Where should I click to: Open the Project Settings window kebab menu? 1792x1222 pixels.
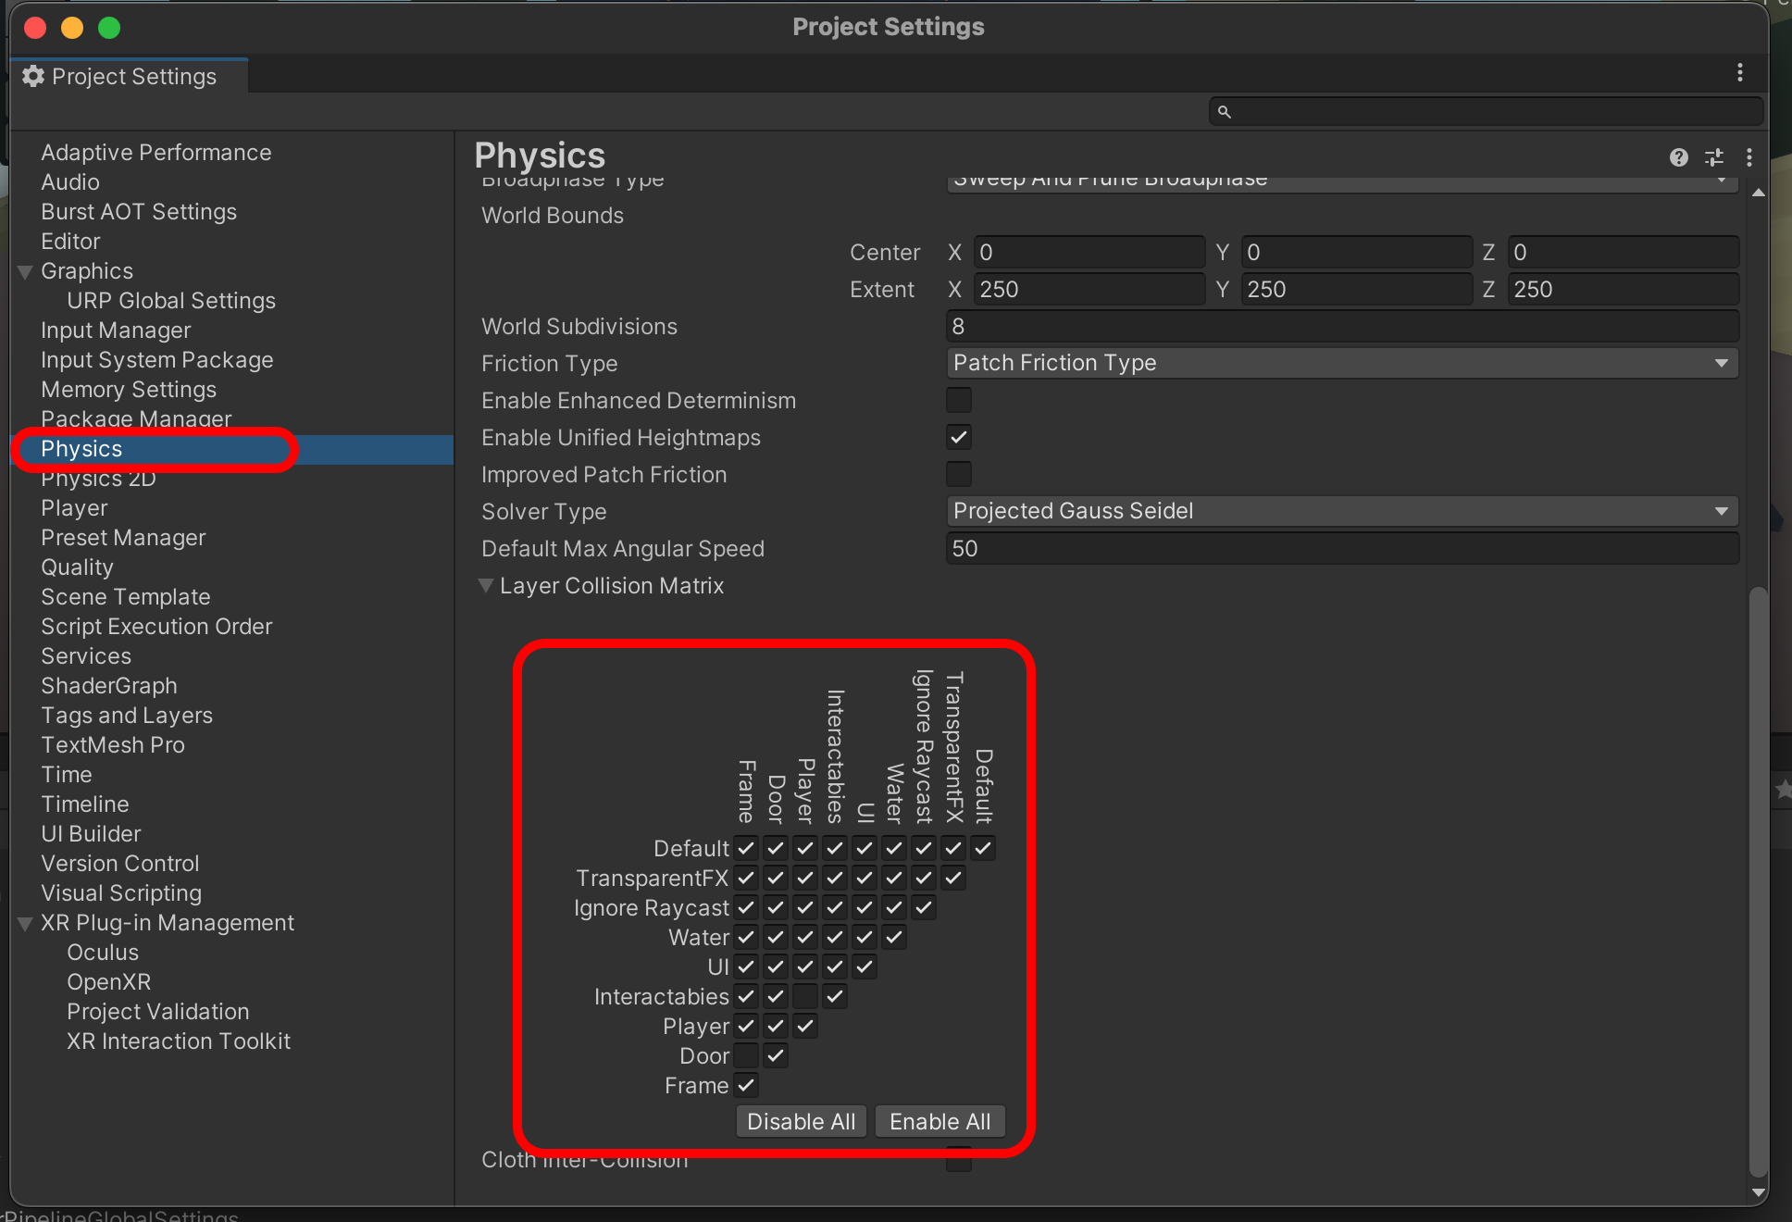1739,73
